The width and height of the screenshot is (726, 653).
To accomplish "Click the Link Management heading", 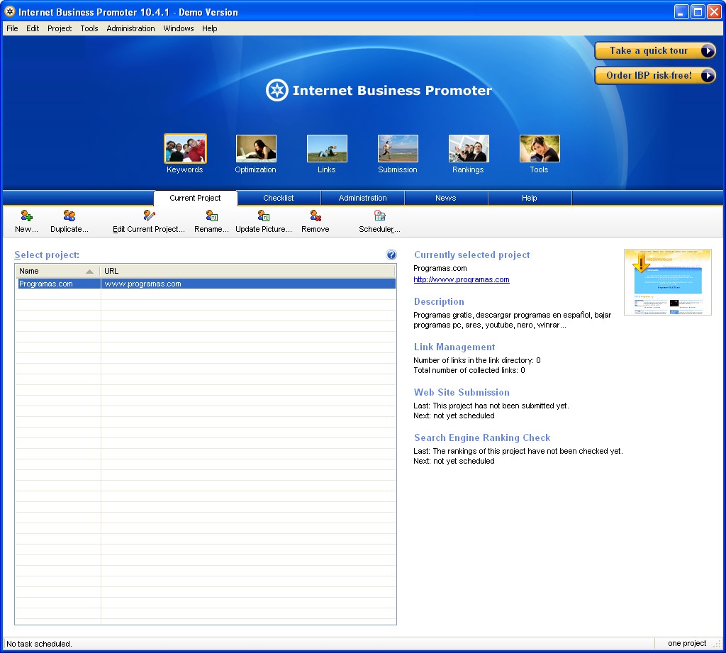I will pos(454,347).
